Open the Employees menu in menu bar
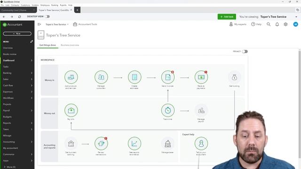 [x=45, y=5]
